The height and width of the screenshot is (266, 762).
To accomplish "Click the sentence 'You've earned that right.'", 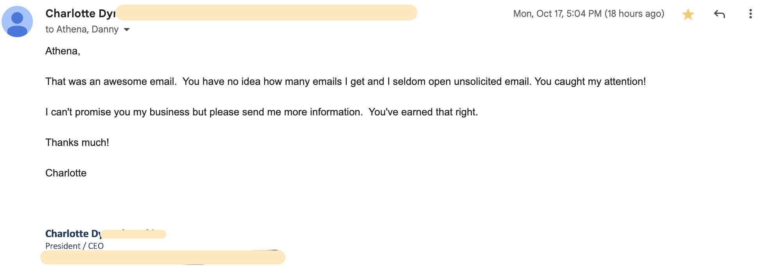I will tap(423, 112).
